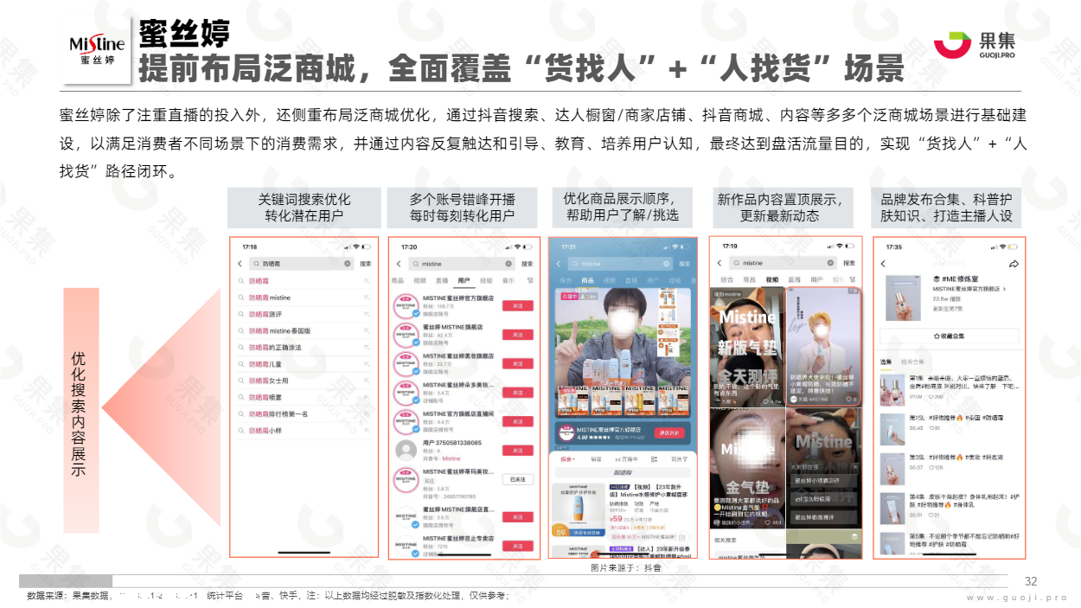The image size is (1081, 608).
Task: Select the 用户 tab on the 17:20 screen
Action: 464,281
